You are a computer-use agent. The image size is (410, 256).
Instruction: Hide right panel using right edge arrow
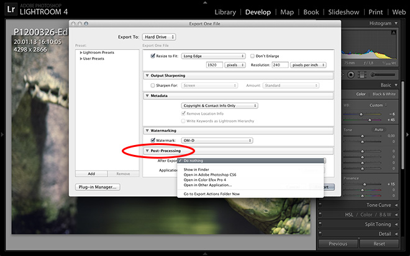408,135
